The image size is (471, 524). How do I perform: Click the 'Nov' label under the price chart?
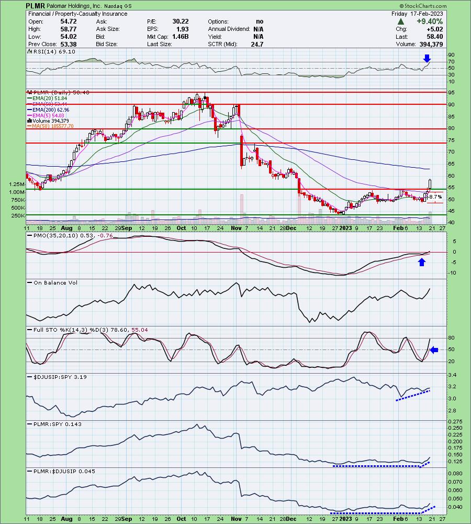(236, 228)
